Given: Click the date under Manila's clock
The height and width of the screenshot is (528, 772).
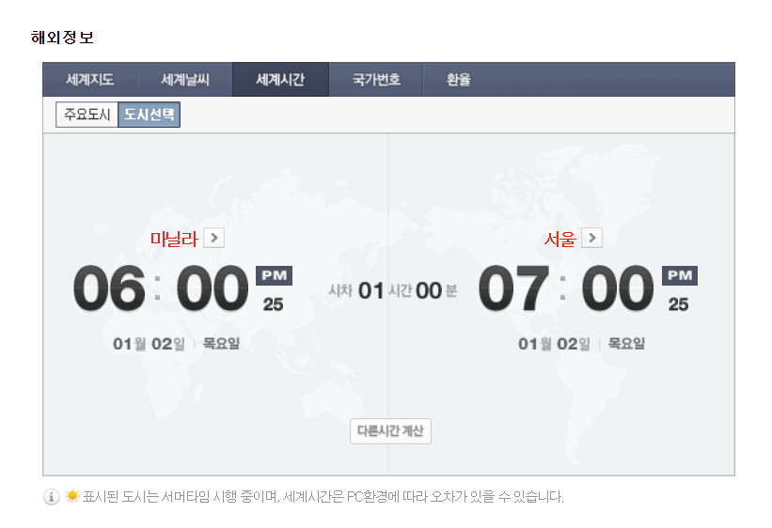Looking at the screenshot, I should point(176,344).
